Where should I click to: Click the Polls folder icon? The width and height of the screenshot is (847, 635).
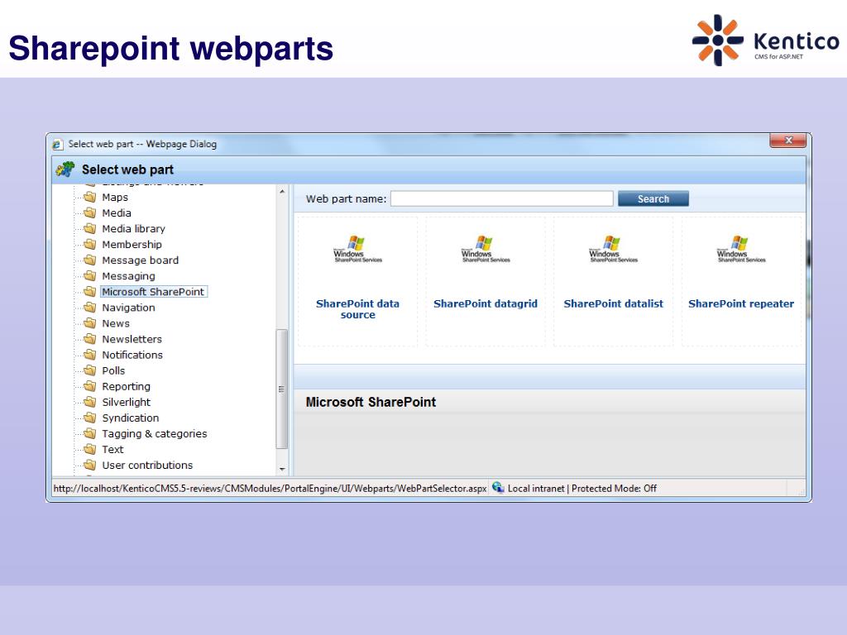(x=89, y=370)
